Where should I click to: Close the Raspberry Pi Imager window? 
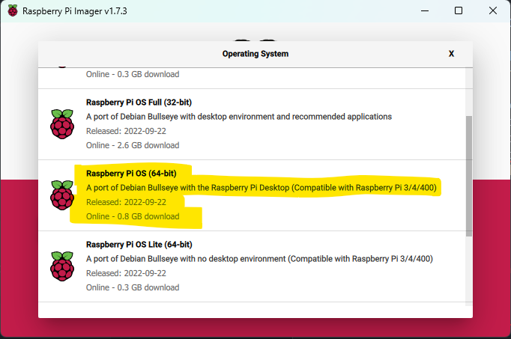pyautogui.click(x=493, y=10)
